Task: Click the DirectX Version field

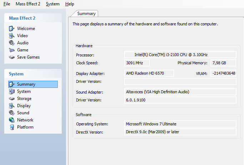Action: (180, 132)
